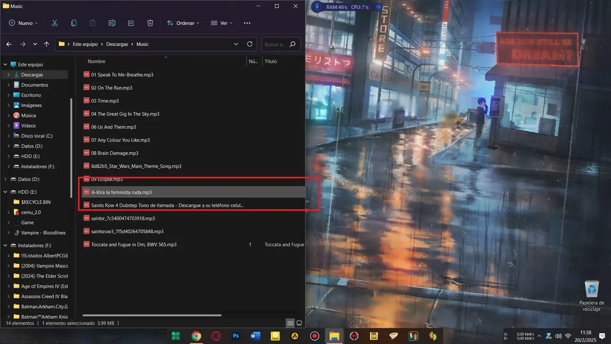Launch Photoshop from the taskbar
This screenshot has height=344, width=611.
click(x=236, y=336)
